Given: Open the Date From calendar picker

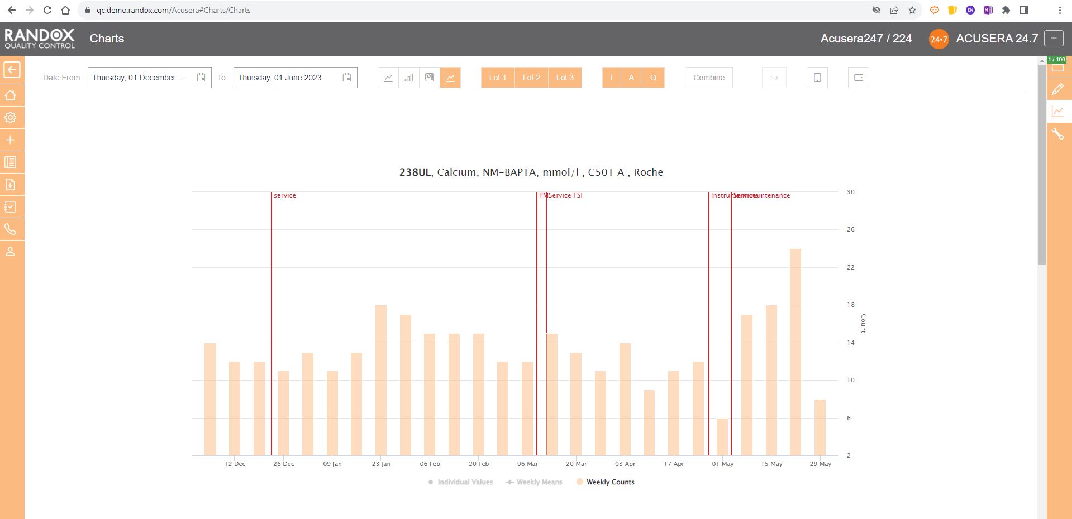Looking at the screenshot, I should pos(201,78).
